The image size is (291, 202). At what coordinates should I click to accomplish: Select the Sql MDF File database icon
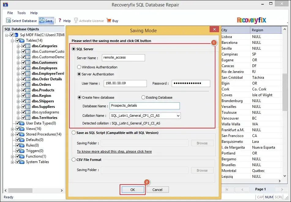[16, 35]
